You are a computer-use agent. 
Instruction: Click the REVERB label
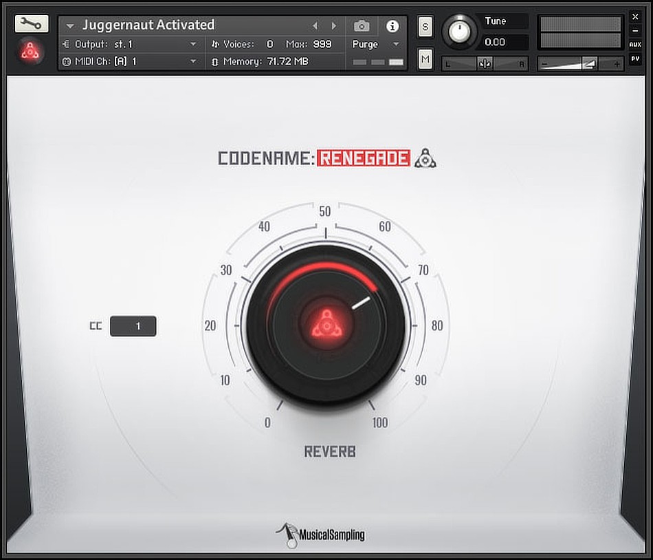(x=330, y=452)
